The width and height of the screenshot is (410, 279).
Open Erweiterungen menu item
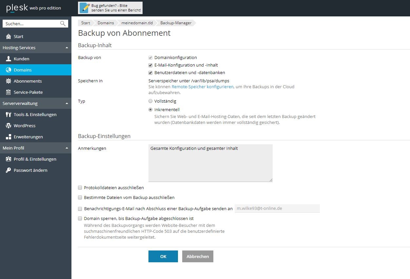36,137
